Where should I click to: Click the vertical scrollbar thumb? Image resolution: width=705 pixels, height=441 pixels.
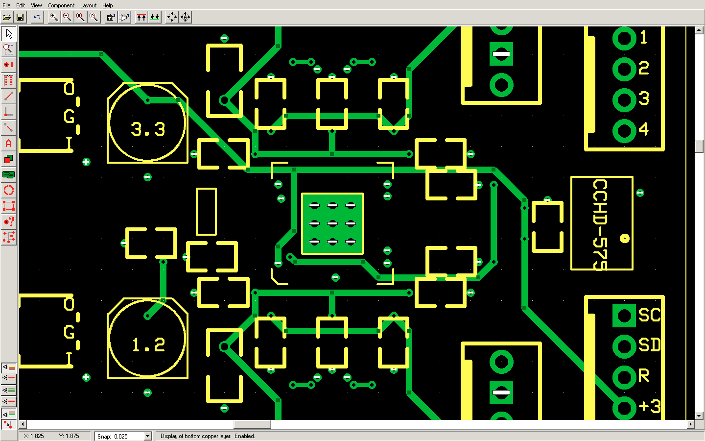(x=699, y=147)
